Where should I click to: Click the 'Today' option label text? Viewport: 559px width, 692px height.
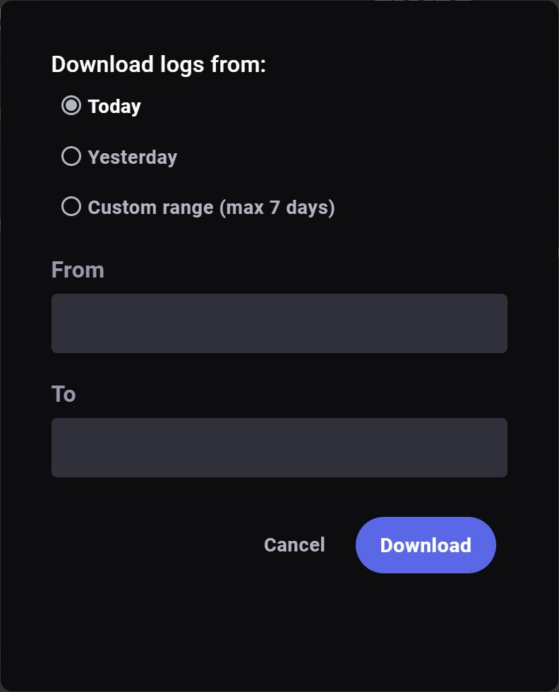point(114,107)
